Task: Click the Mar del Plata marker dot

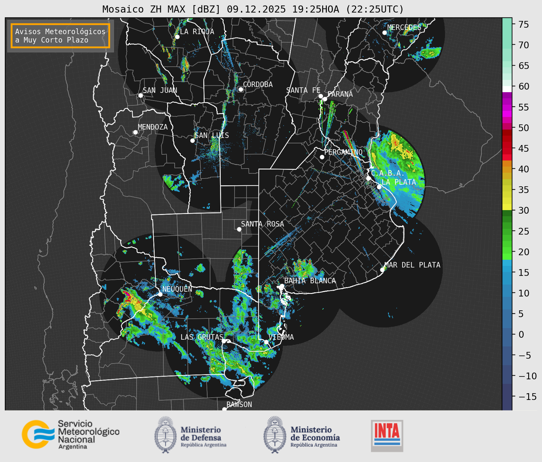Action: (382, 270)
